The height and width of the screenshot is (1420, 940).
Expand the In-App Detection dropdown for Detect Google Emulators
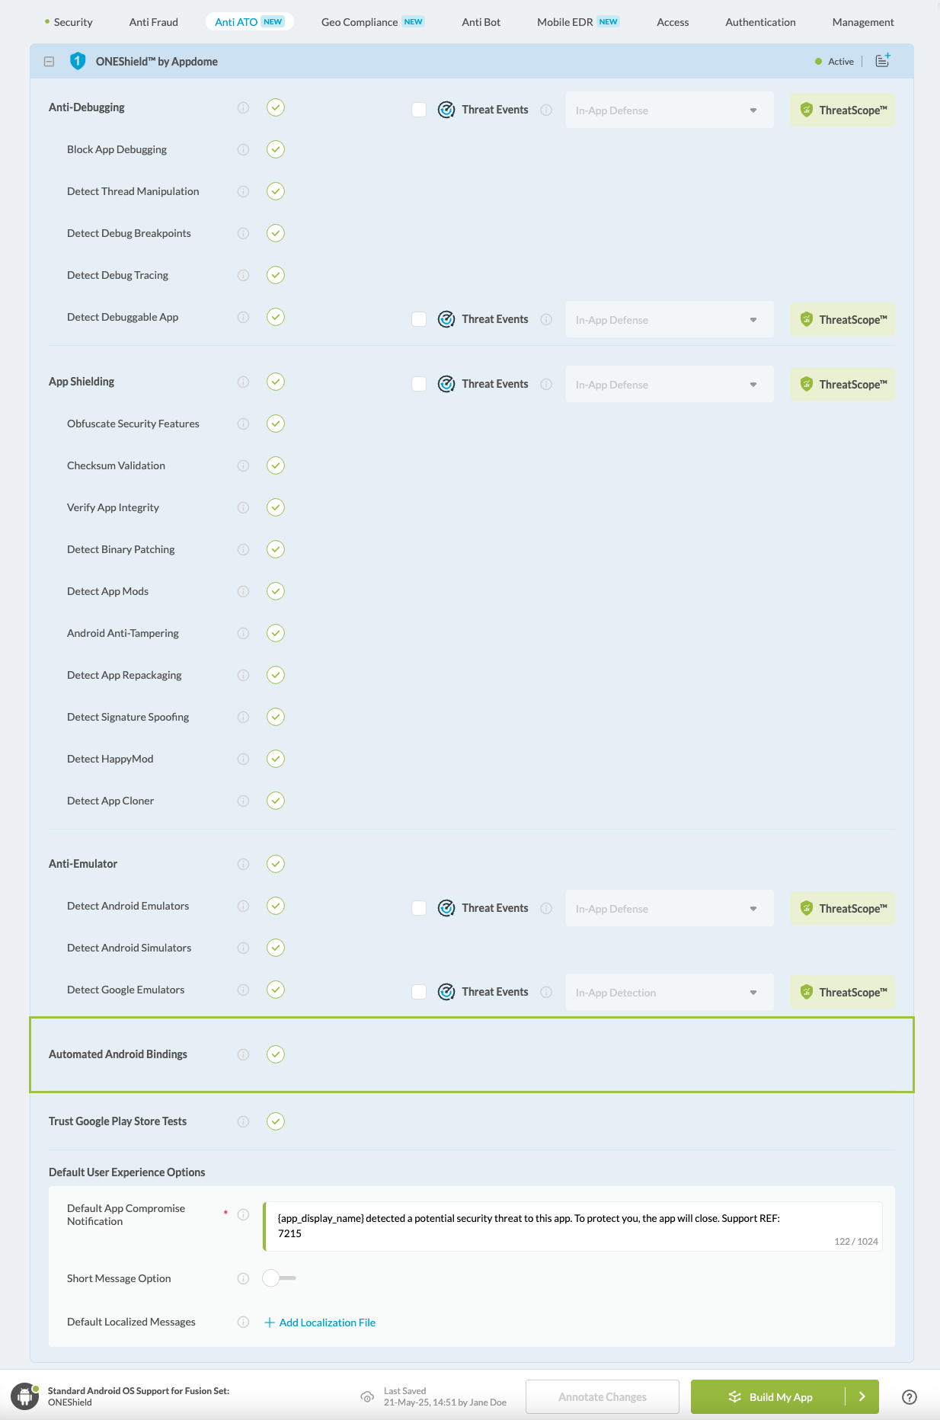click(x=669, y=992)
